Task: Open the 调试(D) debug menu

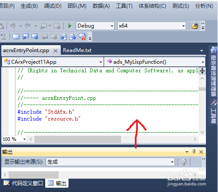Action: [53, 6]
